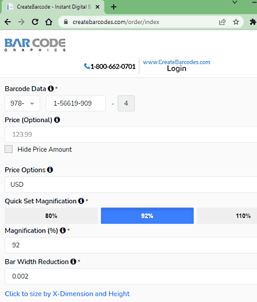Open the browser home page
Image resolution: width=257 pixels, height=302 pixels.
tap(49, 22)
